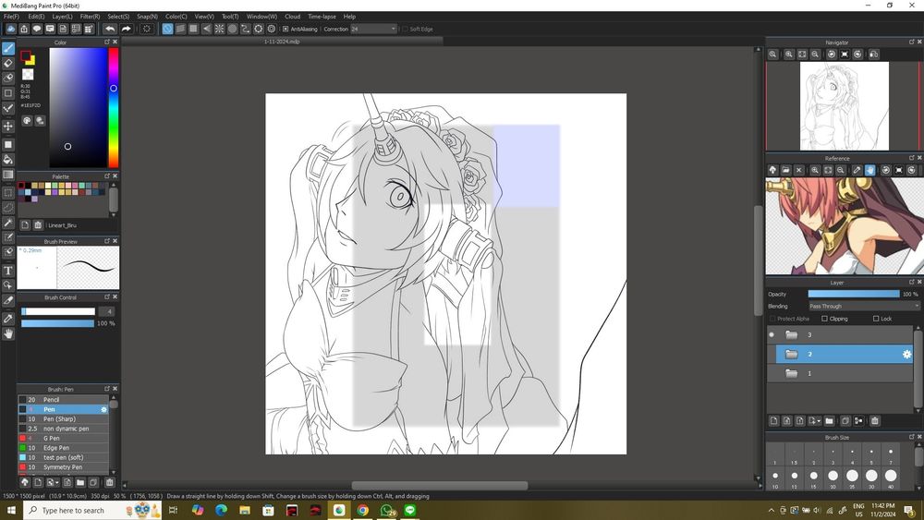924x520 pixels.
Task: Turn on the circle snap guide
Action: pyautogui.click(x=232, y=29)
